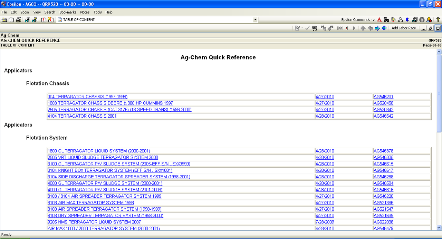Click the gray up arrow
This screenshot has width=442, height=239.
[363, 28]
